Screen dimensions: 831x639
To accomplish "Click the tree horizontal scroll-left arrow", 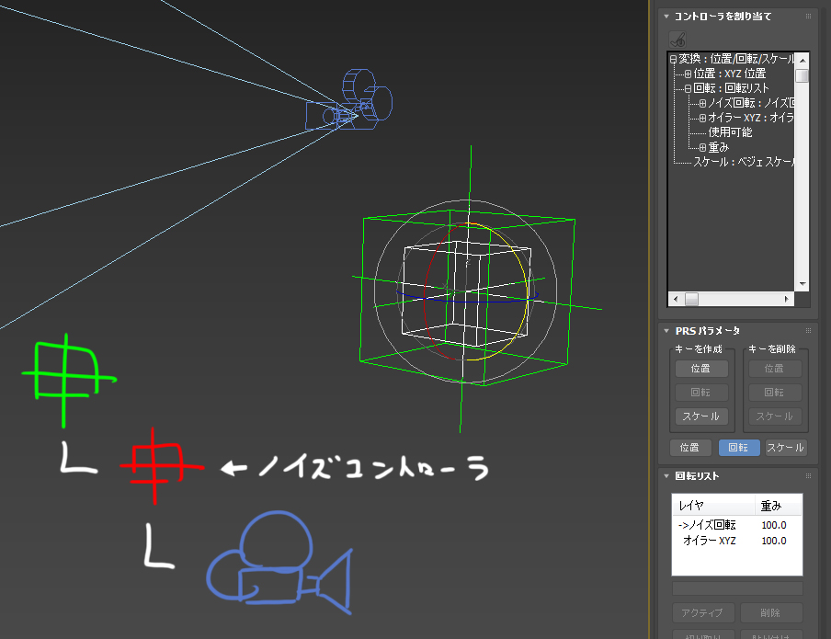I will [x=675, y=299].
